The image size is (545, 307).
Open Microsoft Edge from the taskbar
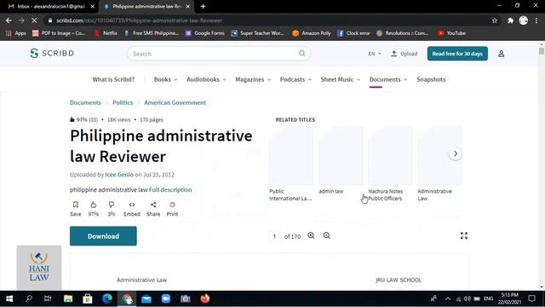[x=107, y=298]
